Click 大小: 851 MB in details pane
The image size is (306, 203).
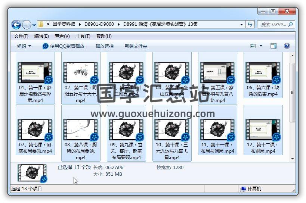(x=108, y=174)
